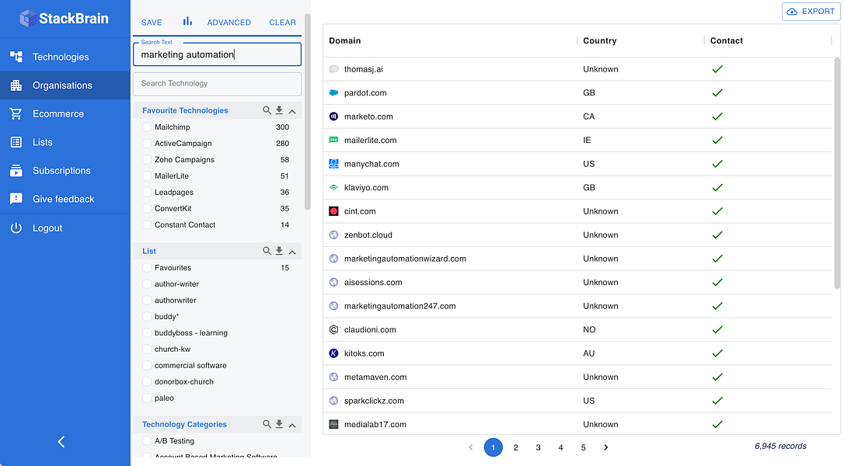
Task: Select the MailerLite checkbox
Action: point(146,176)
